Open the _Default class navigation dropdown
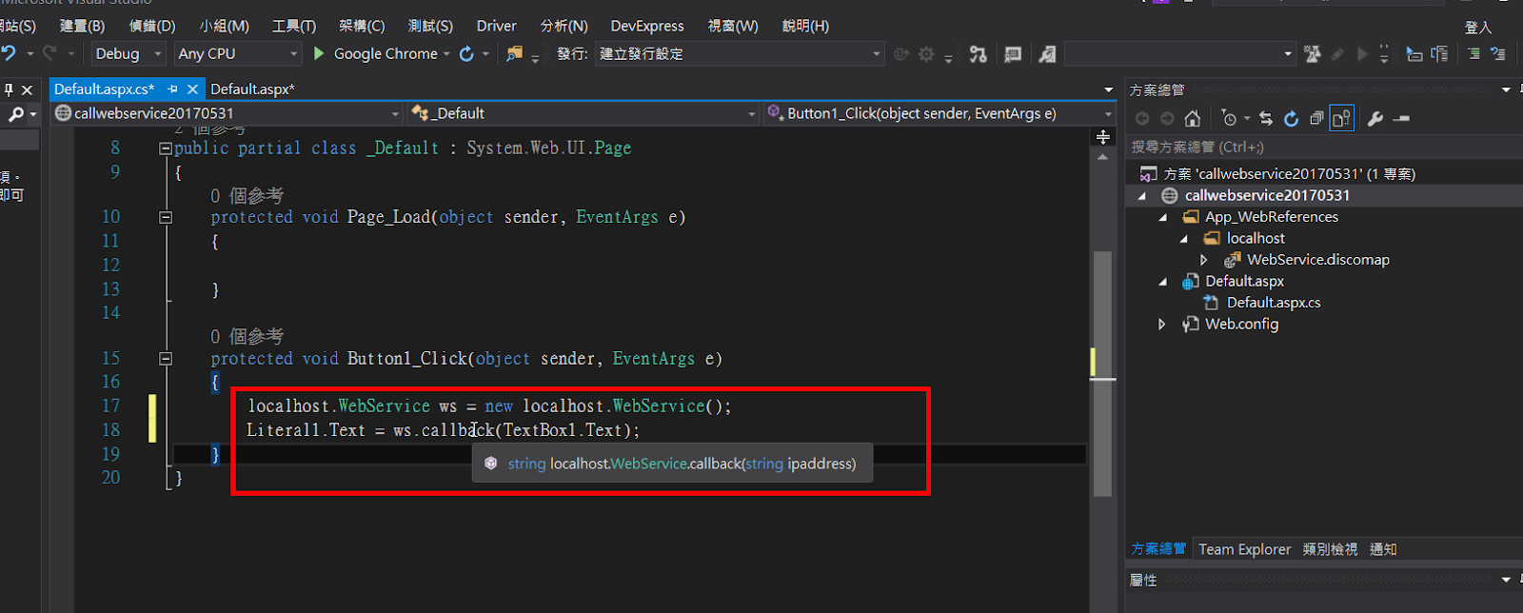This screenshot has height=613, width=1523. [583, 113]
